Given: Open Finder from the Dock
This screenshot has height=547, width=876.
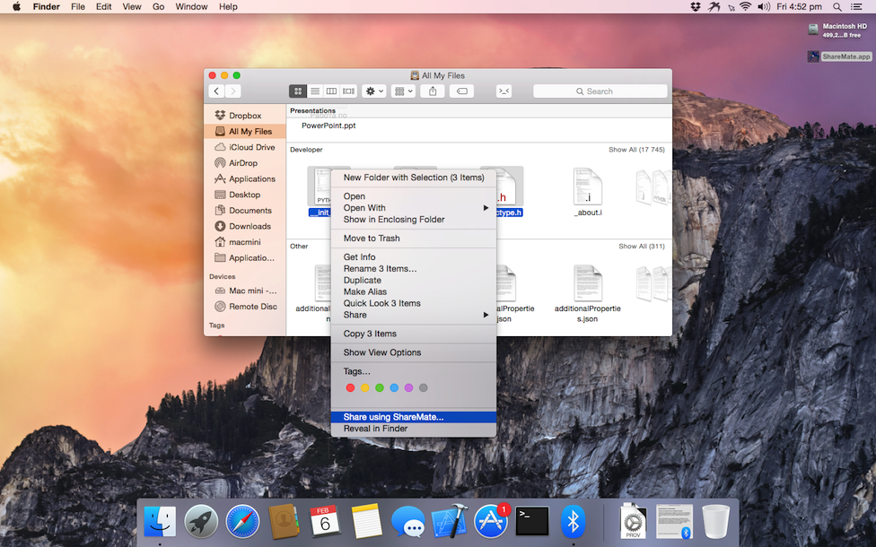Looking at the screenshot, I should click(x=160, y=522).
